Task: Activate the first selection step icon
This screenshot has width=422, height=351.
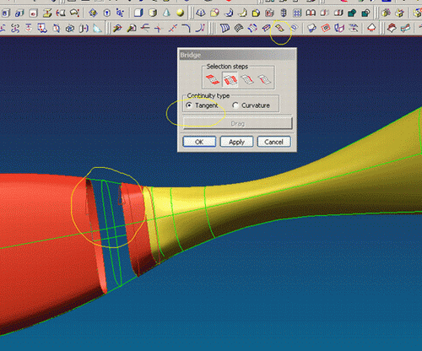Action: coord(213,79)
